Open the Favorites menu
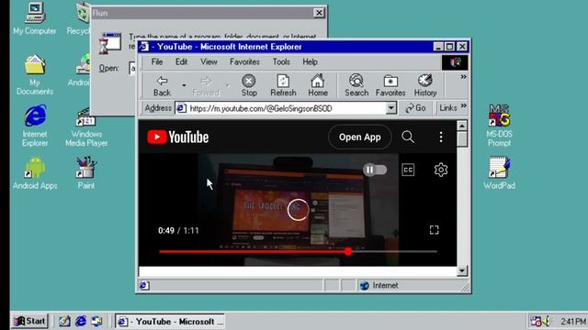The width and height of the screenshot is (588, 330). coord(244,61)
